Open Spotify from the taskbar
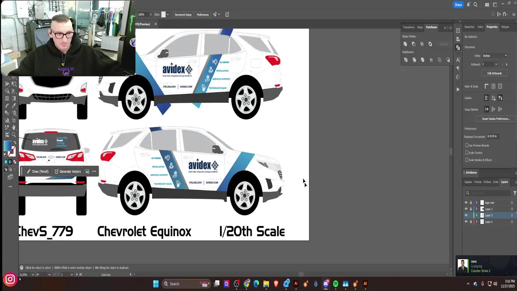The width and height of the screenshot is (517, 291). [336, 284]
